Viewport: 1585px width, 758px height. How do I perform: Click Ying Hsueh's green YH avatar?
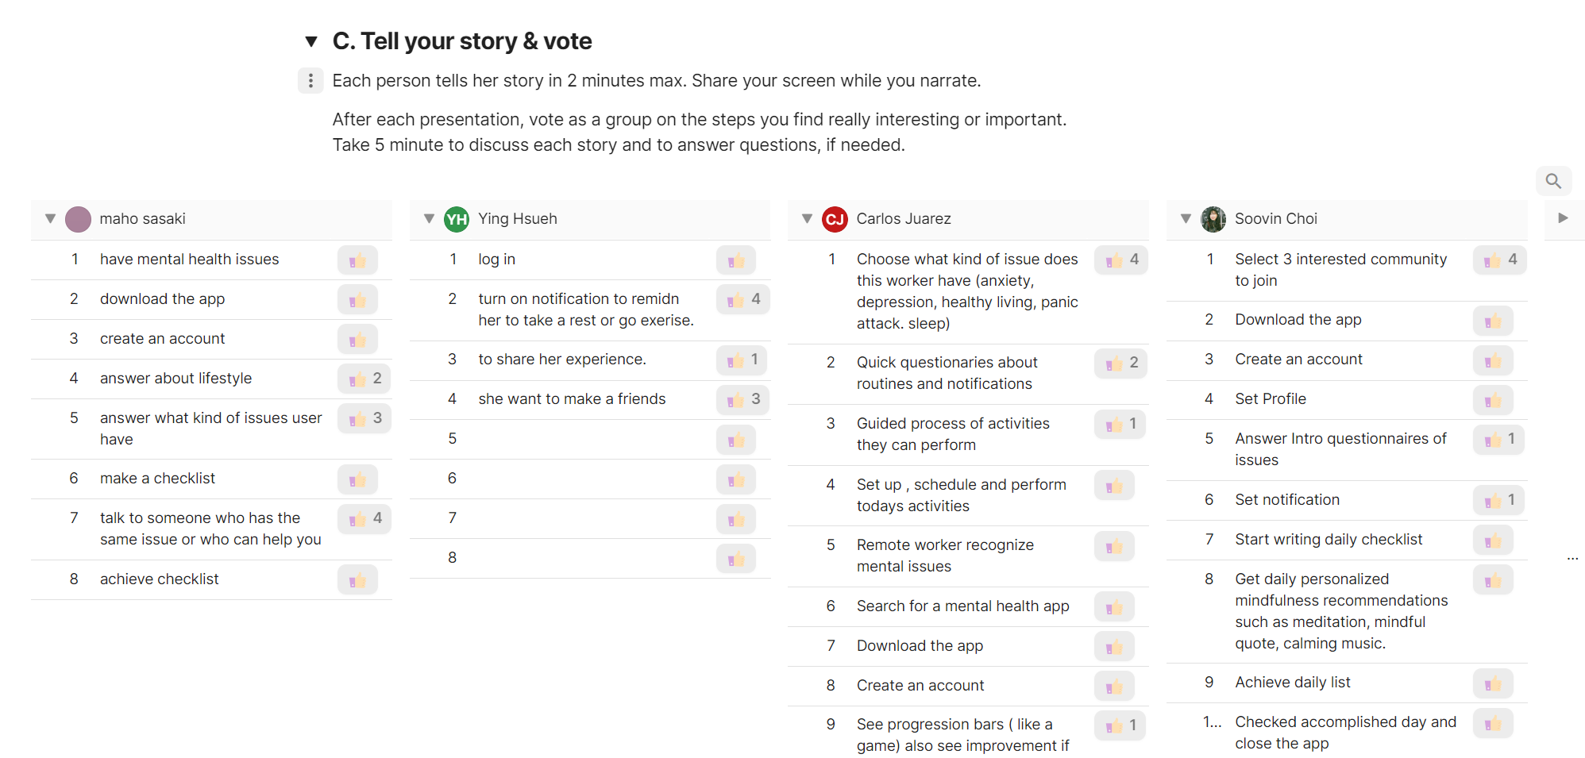457,219
